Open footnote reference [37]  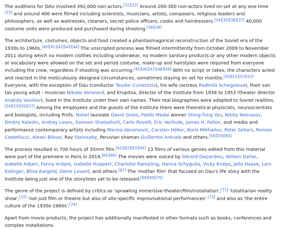pos(240,20)
